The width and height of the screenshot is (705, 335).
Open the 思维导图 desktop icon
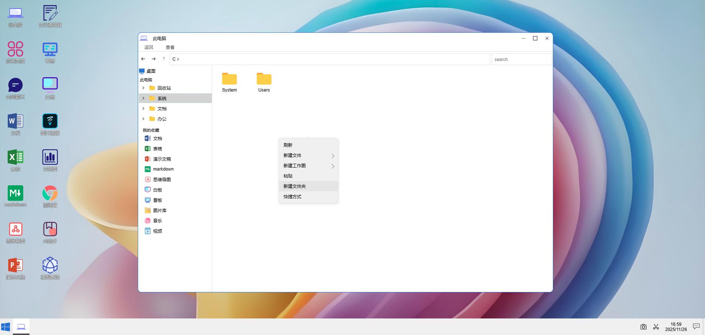[x=15, y=232]
